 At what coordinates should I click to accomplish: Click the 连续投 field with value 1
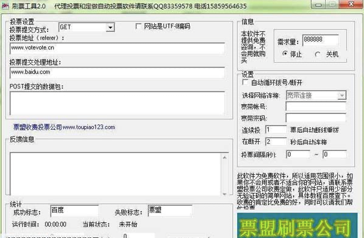pos(276,130)
